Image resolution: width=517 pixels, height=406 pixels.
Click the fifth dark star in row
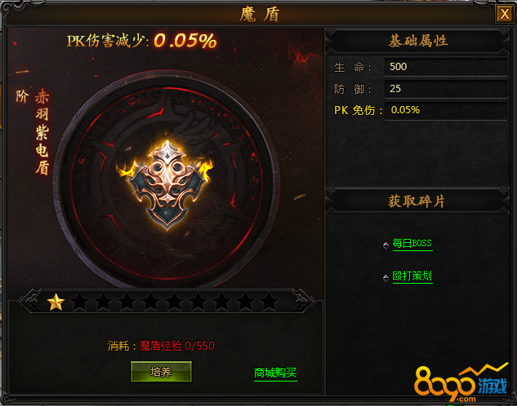click(175, 302)
